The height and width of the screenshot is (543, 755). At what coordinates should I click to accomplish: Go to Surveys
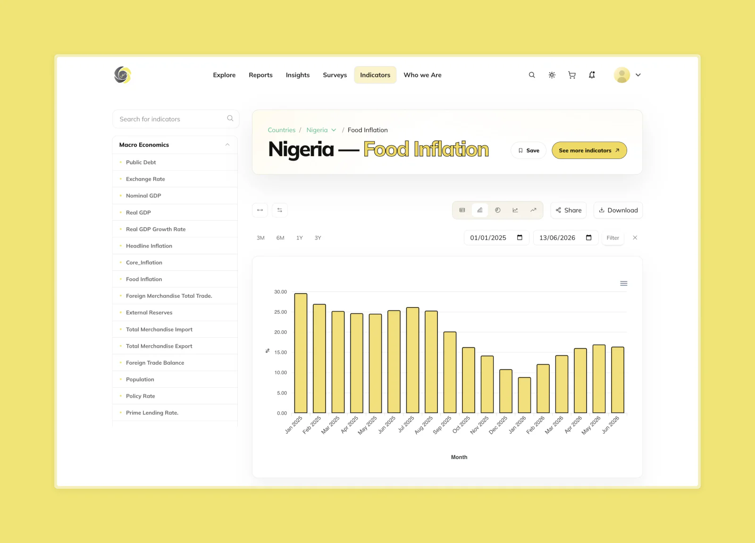coord(335,75)
